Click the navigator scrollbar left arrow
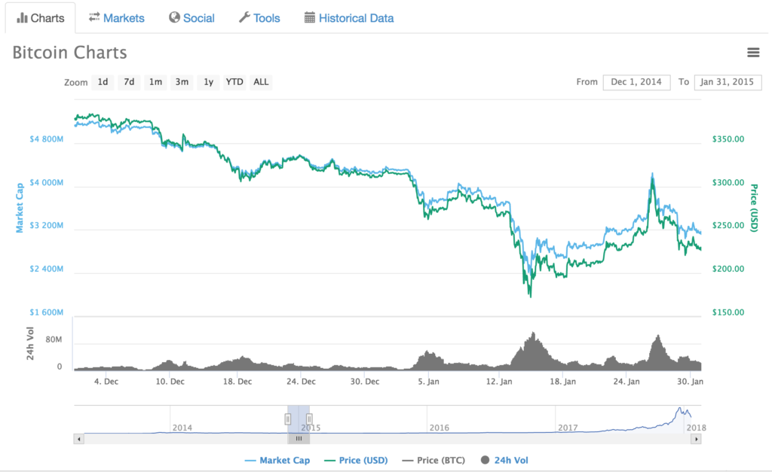 78,439
